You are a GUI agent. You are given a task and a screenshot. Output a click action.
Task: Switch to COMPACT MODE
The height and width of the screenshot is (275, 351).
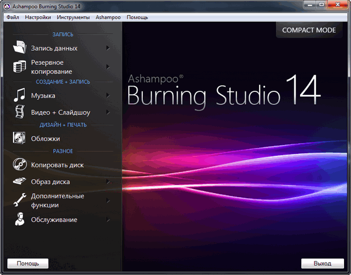tap(309, 30)
